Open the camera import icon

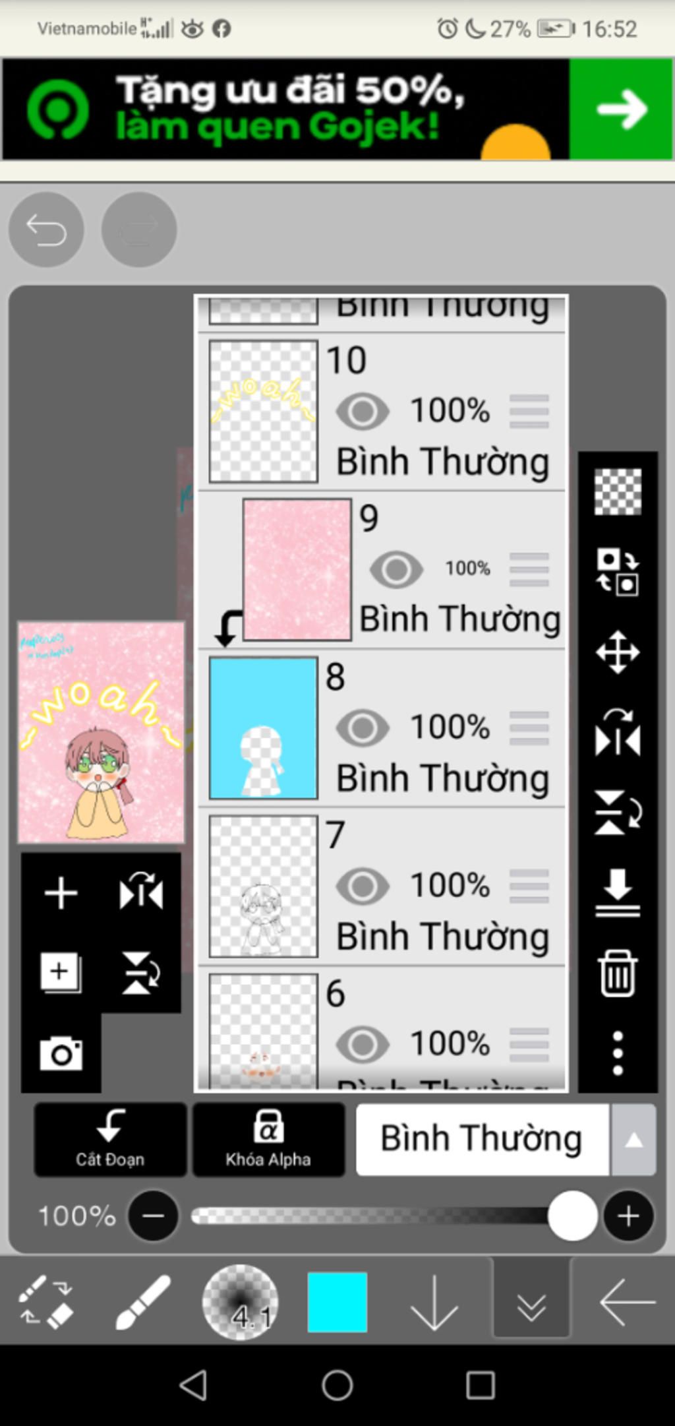pyautogui.click(x=61, y=1053)
